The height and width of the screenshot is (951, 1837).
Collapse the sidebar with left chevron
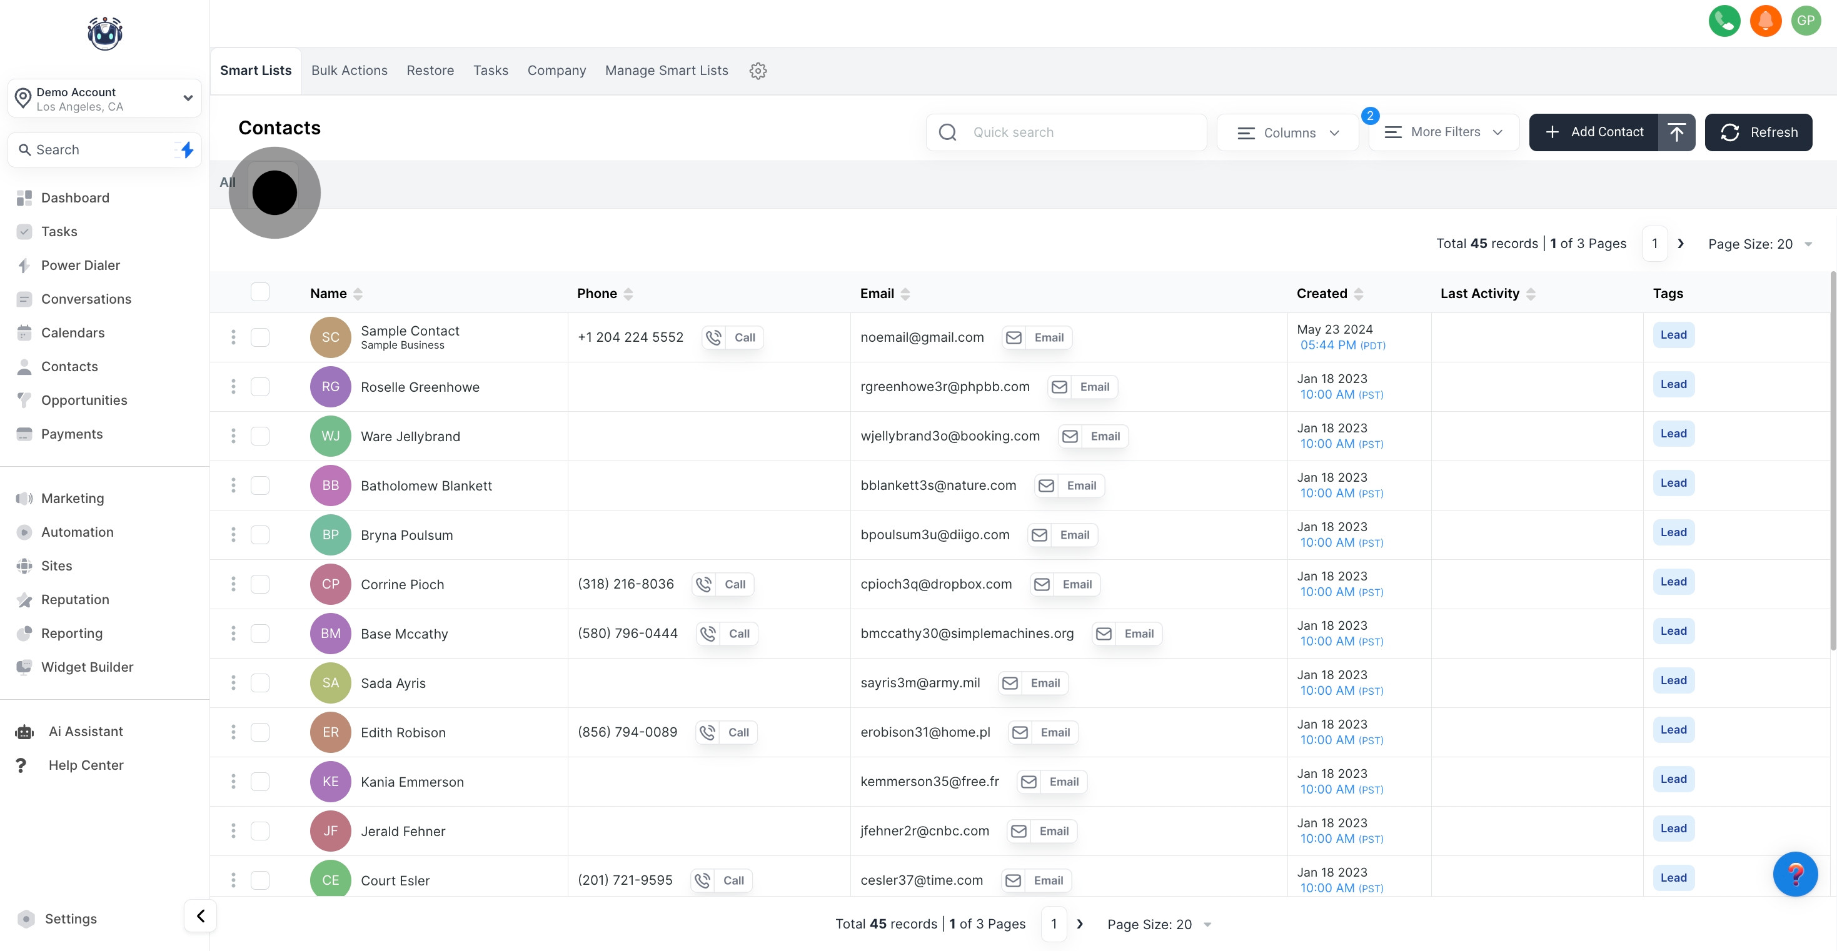[x=200, y=915]
